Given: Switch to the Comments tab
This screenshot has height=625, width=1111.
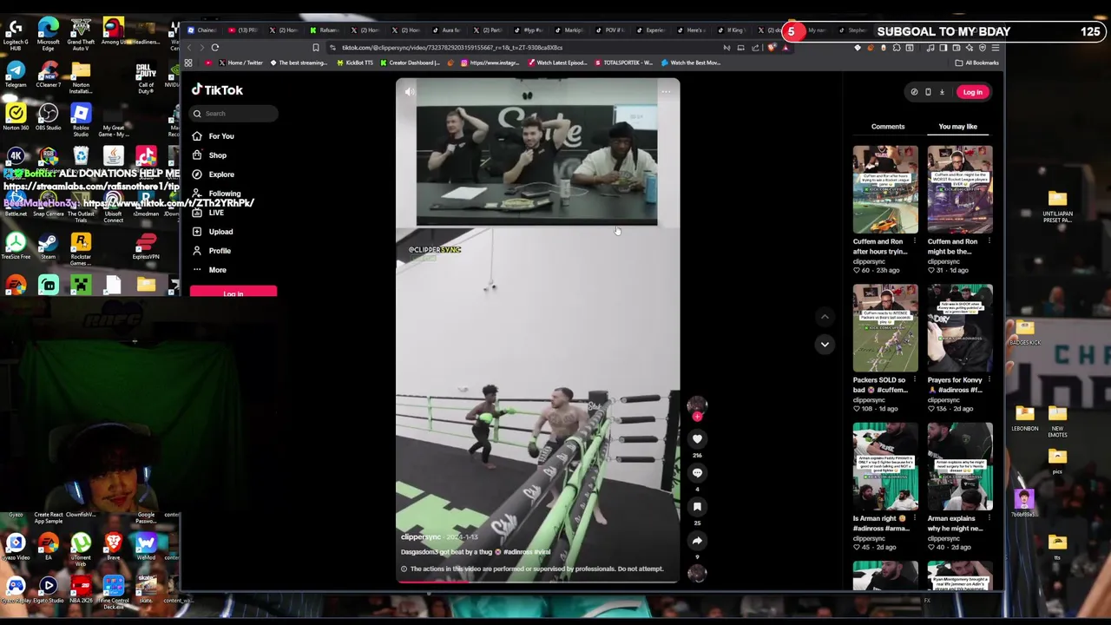Looking at the screenshot, I should pos(888,127).
